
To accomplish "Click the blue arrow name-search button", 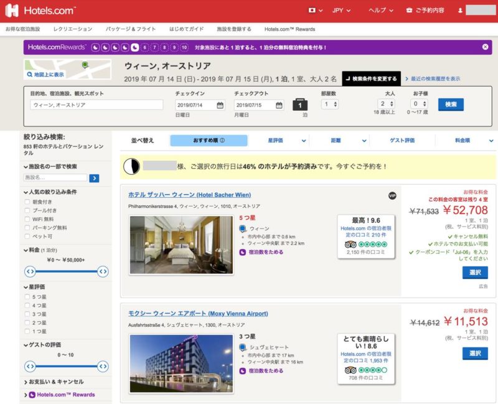I will [x=94, y=178].
